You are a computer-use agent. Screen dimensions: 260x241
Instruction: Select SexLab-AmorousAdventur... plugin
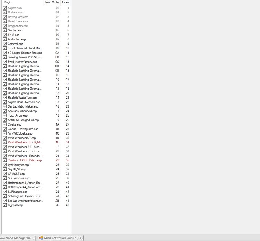pos(25,201)
